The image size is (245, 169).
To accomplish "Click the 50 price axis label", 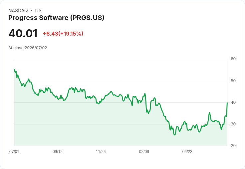I will pyautogui.click(x=233, y=81).
